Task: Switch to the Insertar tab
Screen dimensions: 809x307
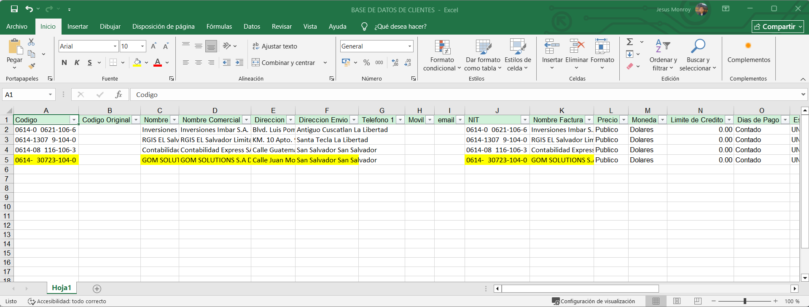Action: [x=78, y=26]
